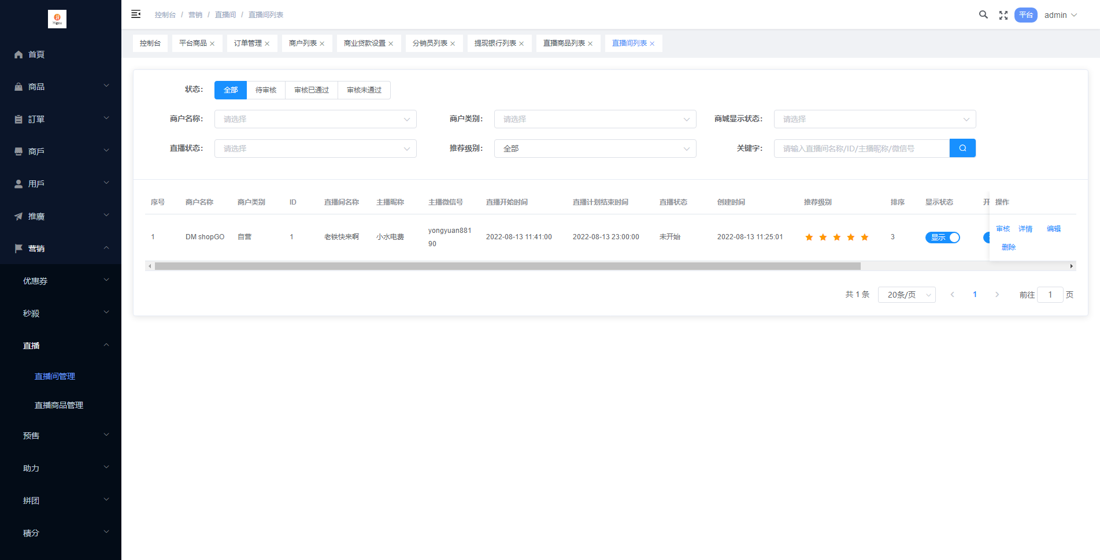Click the sidebar collapse hamburger icon
Screen dimensions: 1100x560
pyautogui.click(x=136, y=14)
